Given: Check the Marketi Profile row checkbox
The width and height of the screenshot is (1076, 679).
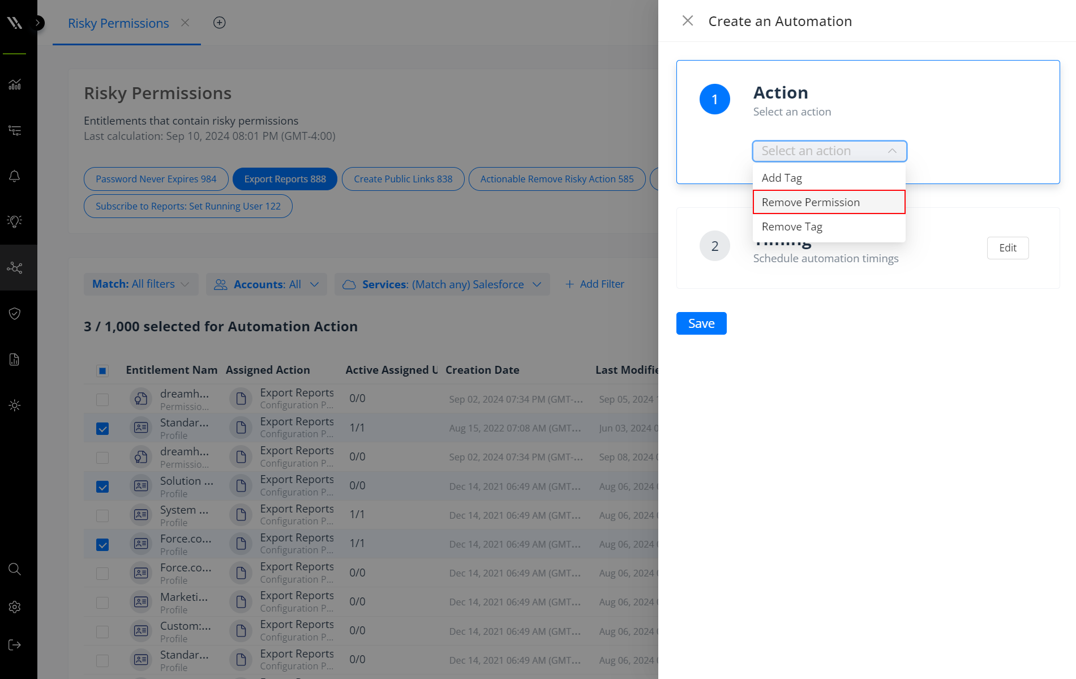Looking at the screenshot, I should (x=102, y=603).
